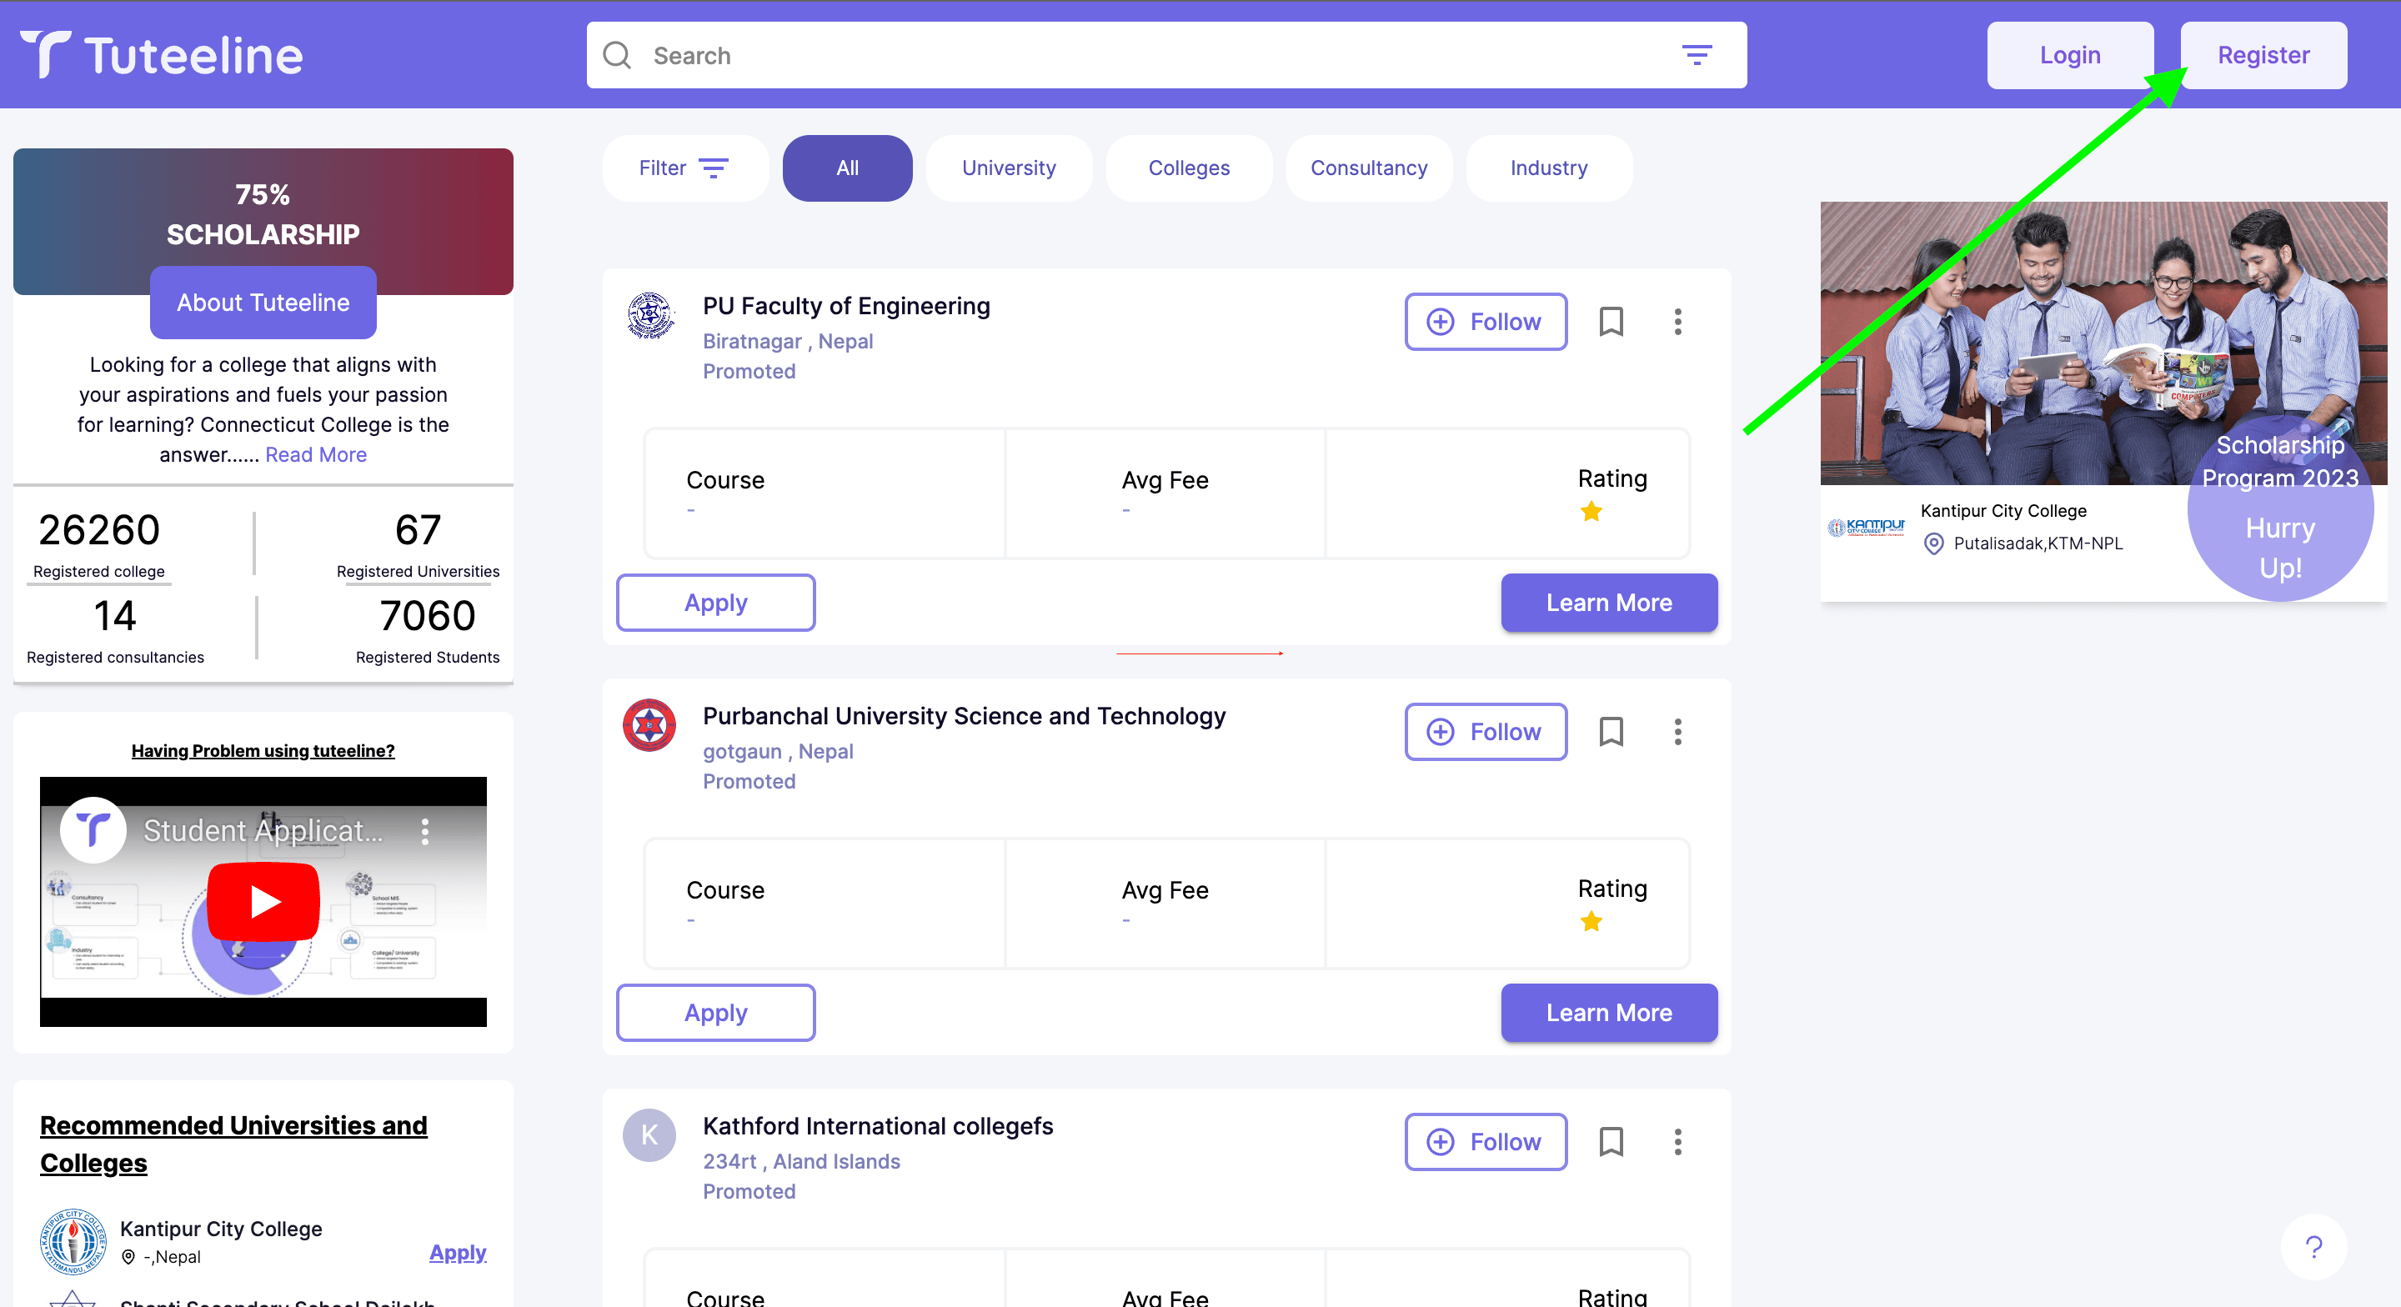Click Kathford avatar letter K icon

point(649,1135)
